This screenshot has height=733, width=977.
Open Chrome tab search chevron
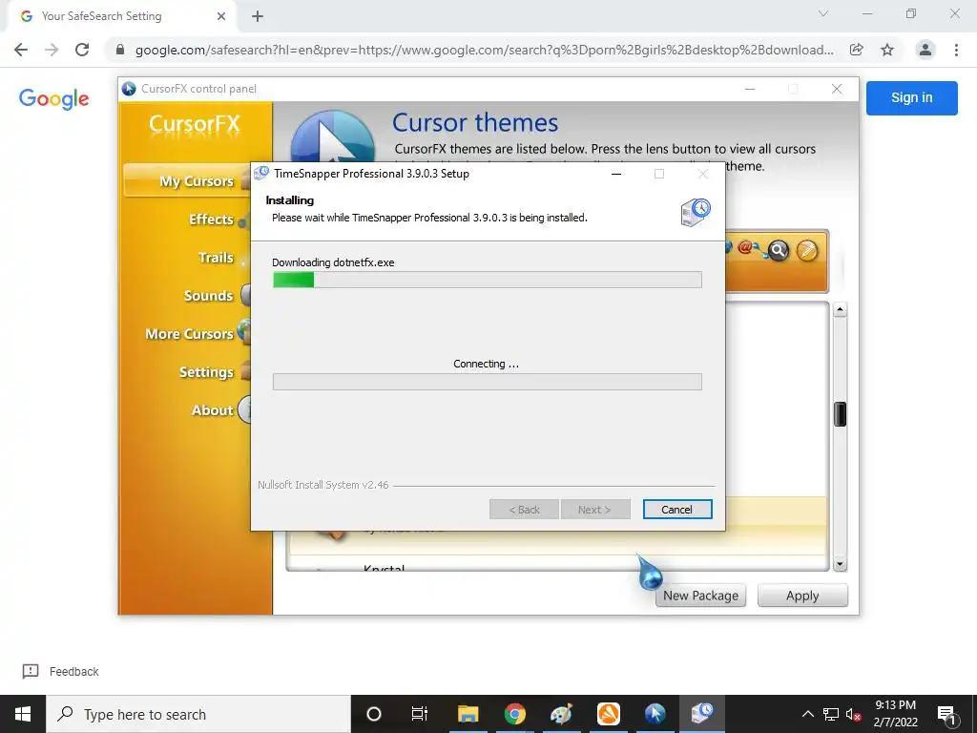point(823,13)
